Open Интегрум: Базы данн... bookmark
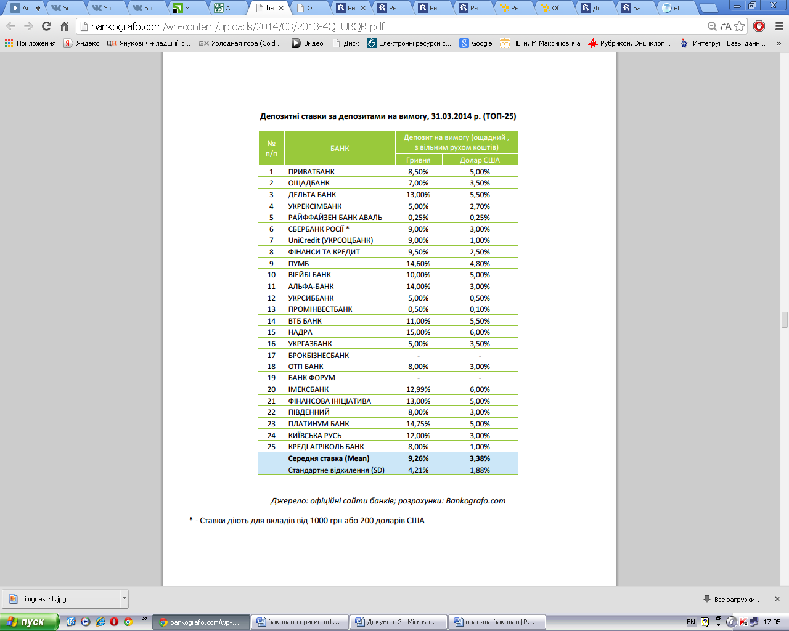Viewport: 789px width, 631px height. click(x=722, y=43)
